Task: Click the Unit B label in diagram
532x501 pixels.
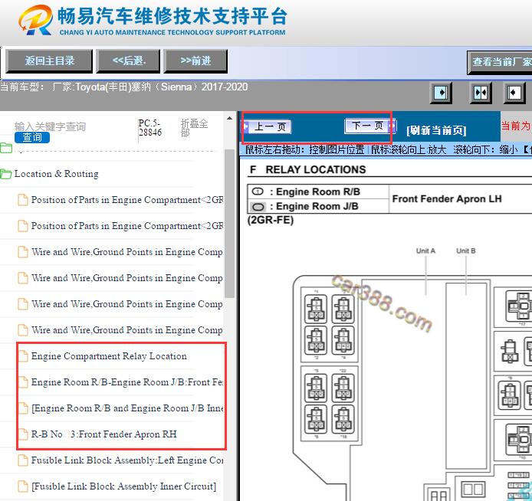Action: click(x=466, y=250)
